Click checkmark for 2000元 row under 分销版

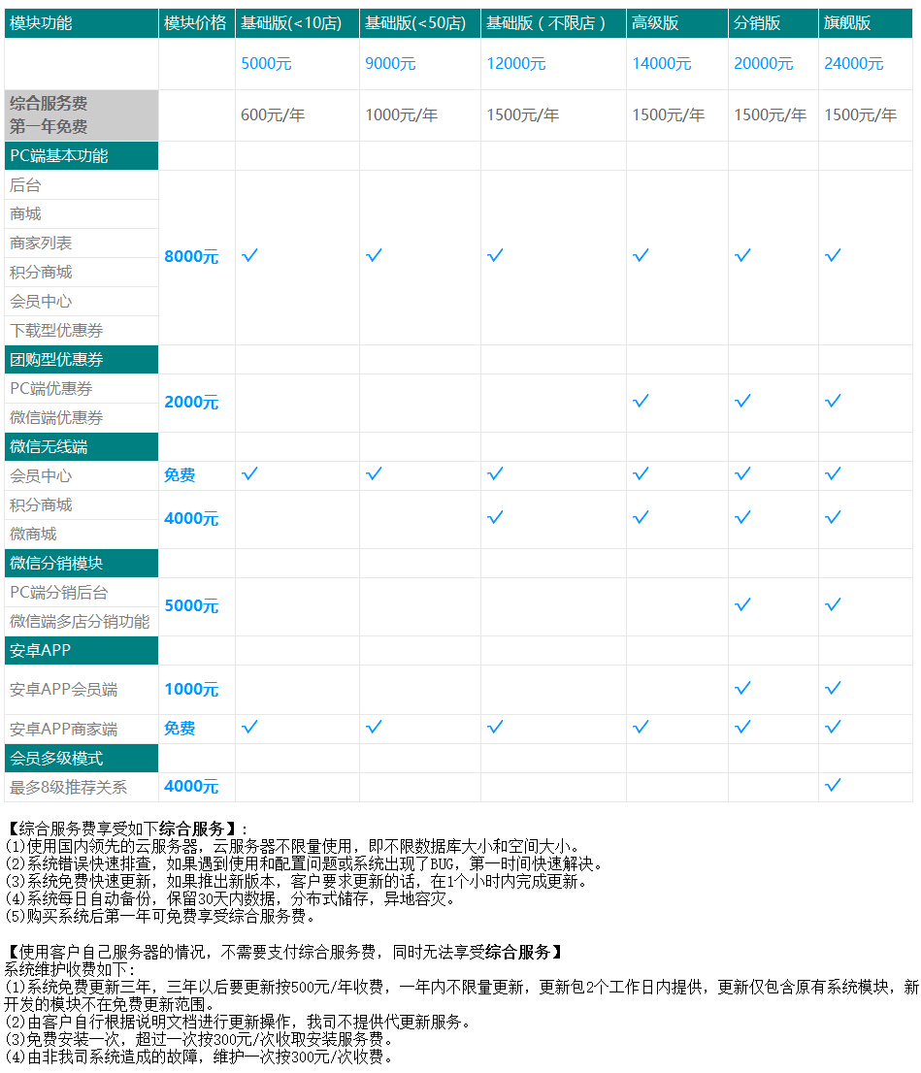click(x=742, y=401)
